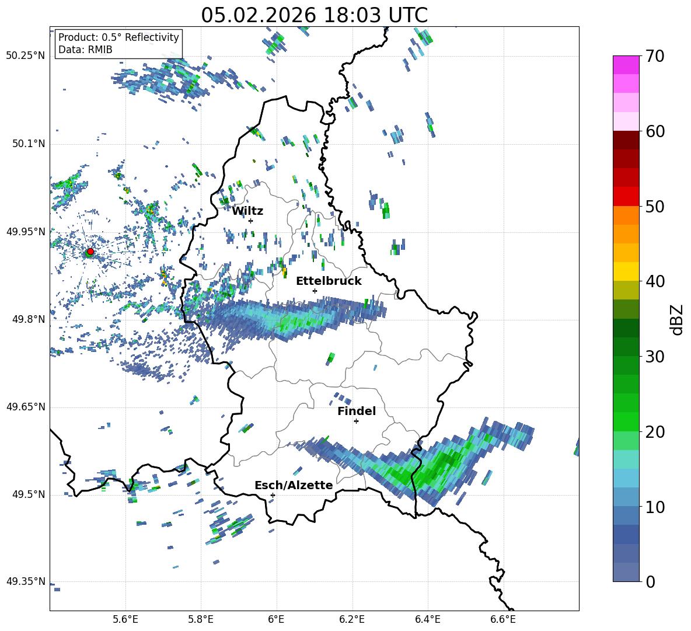Click the 5.8°E longitude label

click(201, 619)
